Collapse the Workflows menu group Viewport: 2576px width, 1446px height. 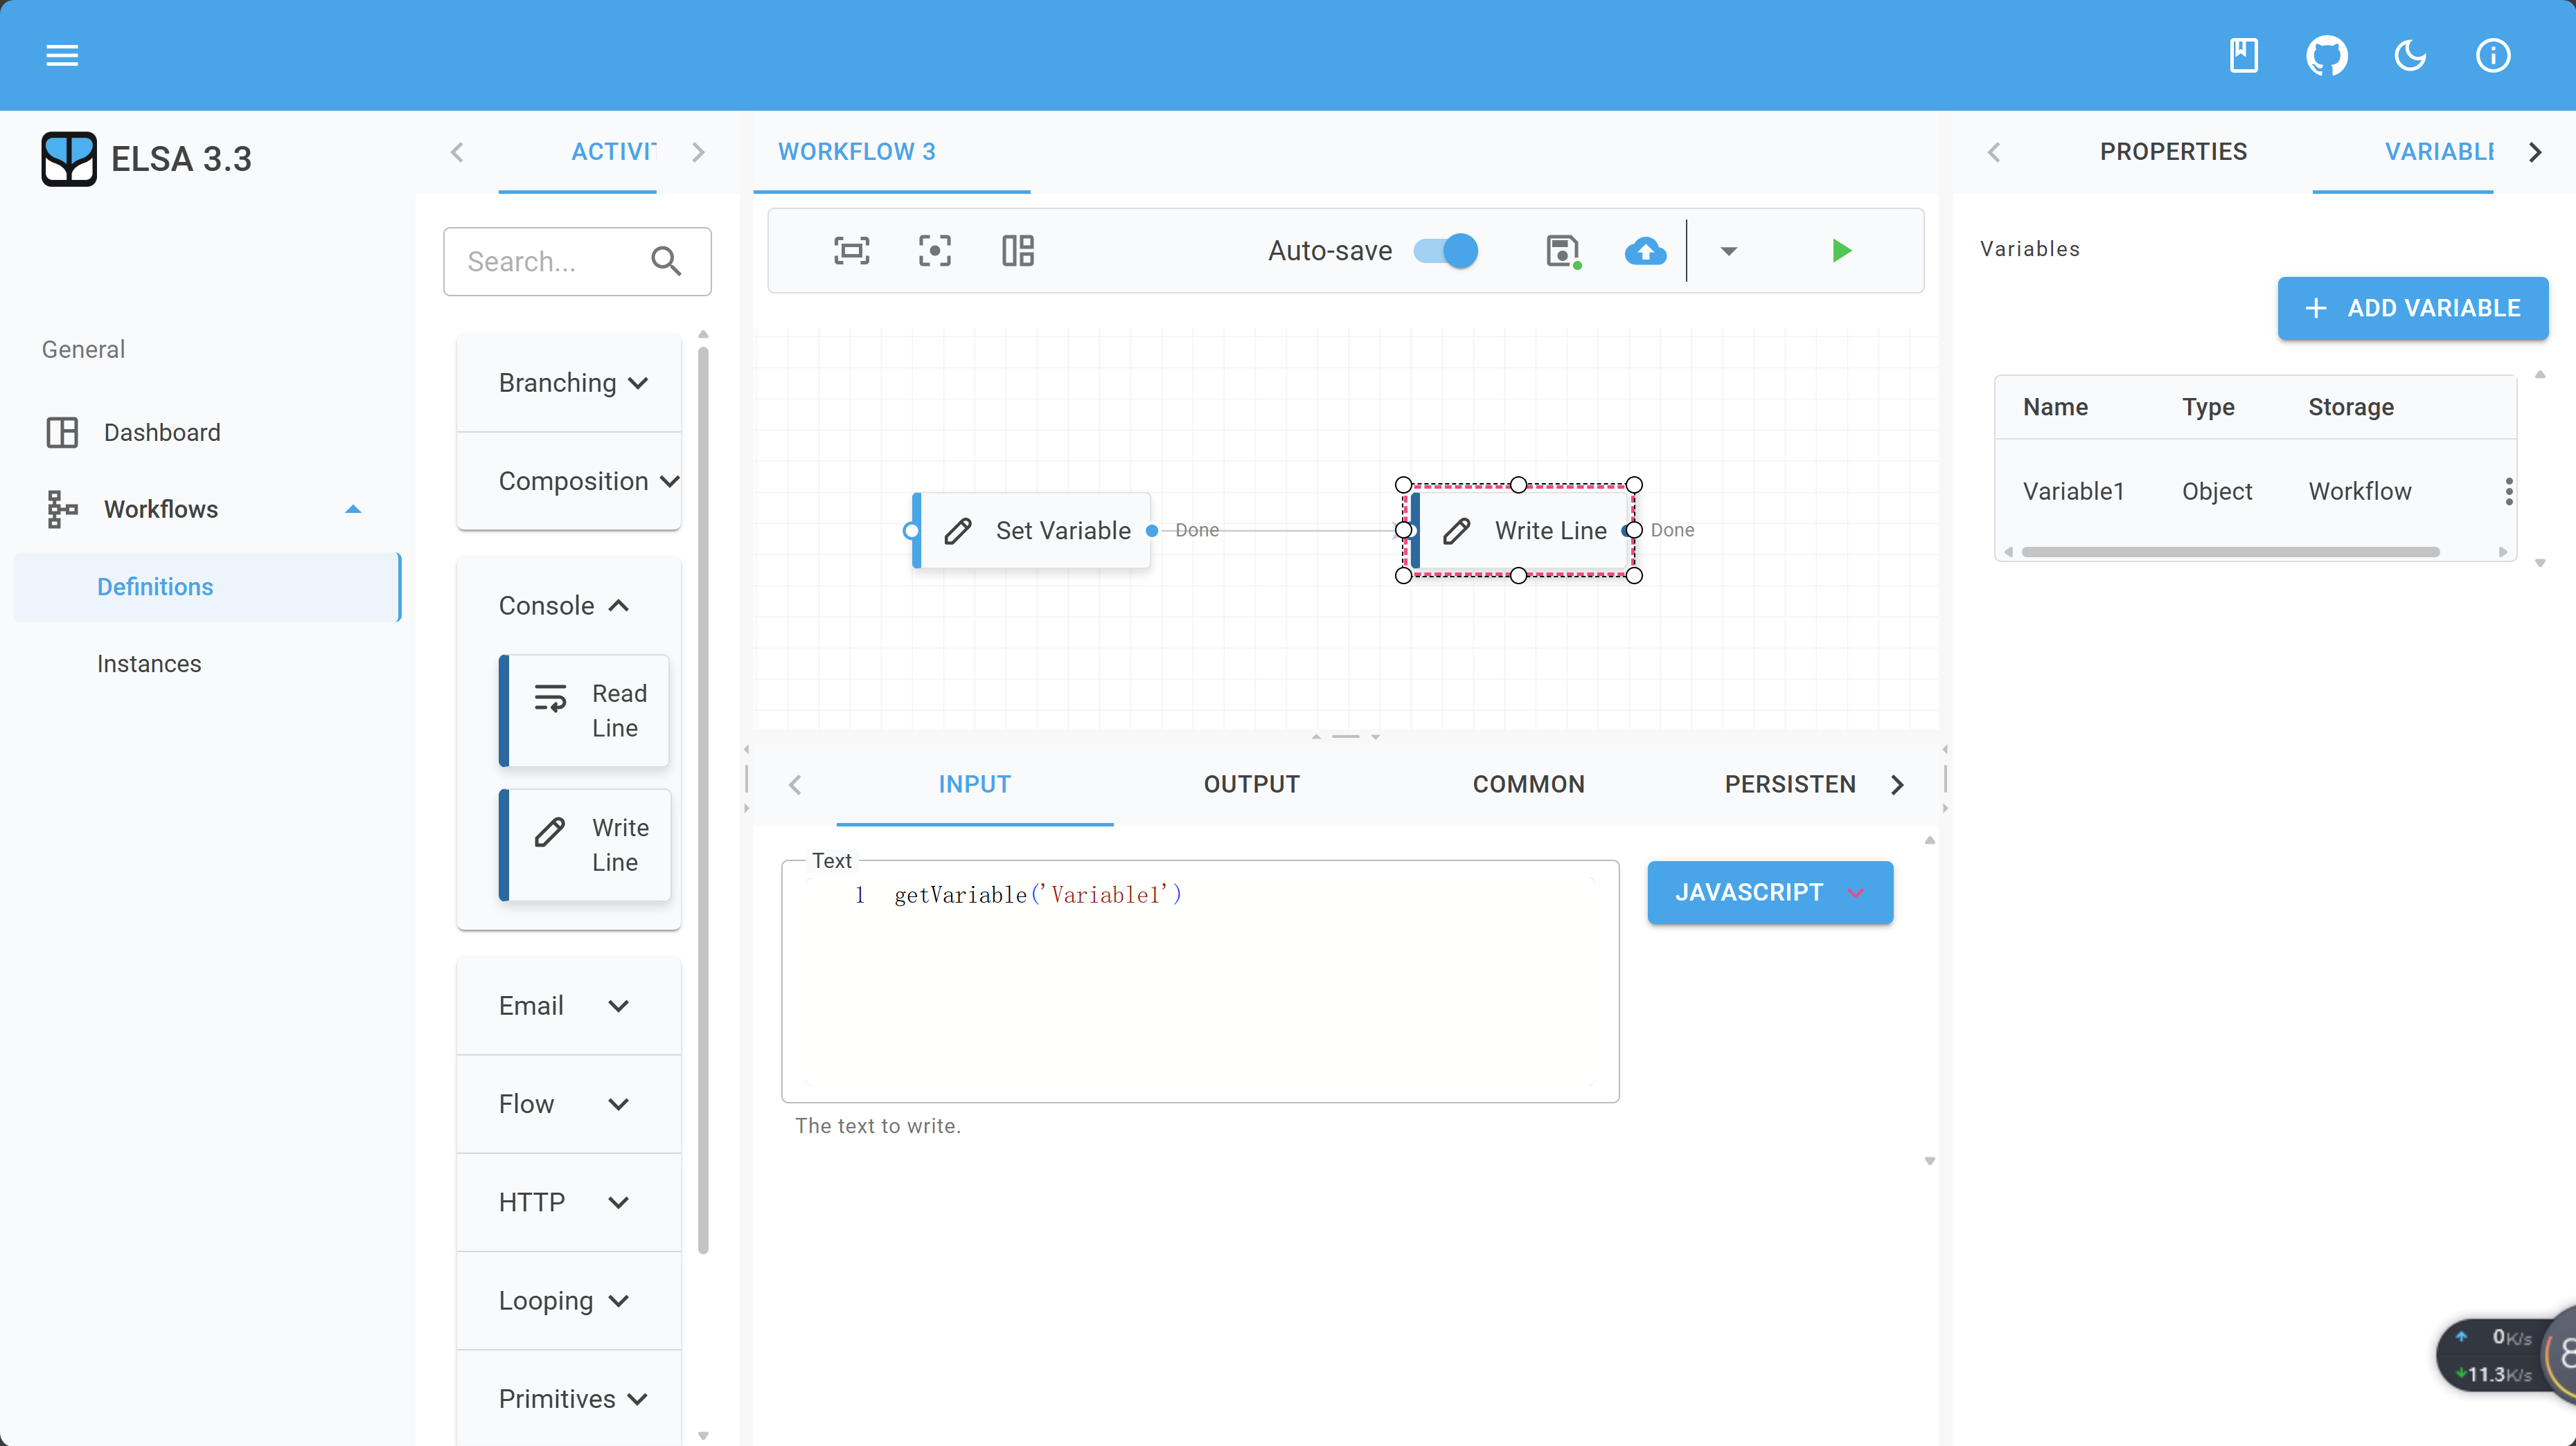352,509
